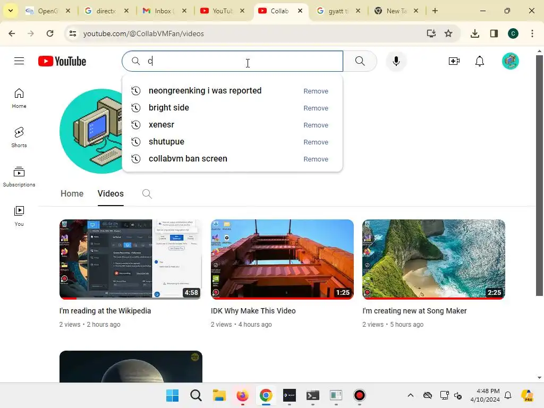
Task: Open Firefox from the taskbar
Action: (x=242, y=395)
